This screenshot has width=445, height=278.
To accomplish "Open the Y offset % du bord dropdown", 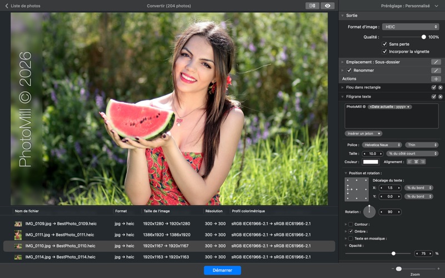I will (419, 196).
